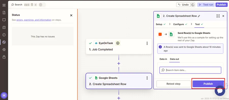Open the calendar icon in sidebar

click(4, 27)
